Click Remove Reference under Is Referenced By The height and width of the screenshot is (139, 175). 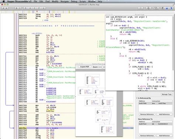[x=147, y=114]
